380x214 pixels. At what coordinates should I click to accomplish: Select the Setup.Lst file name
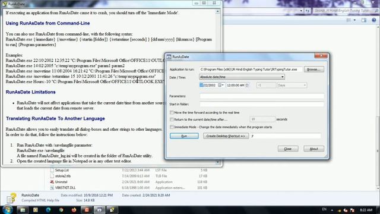point(62,170)
